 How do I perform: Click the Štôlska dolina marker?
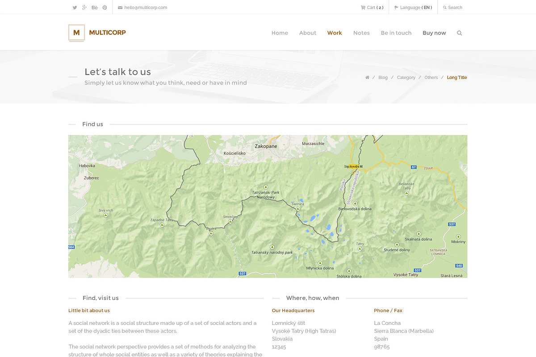349,270
